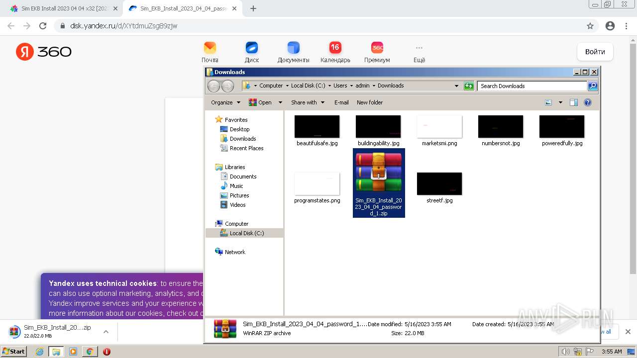The image size is (637, 358).
Task: Reload the Yandex Disk page
Action: (43, 26)
